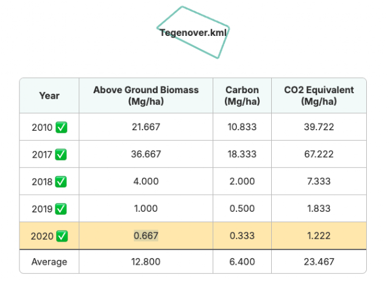Click the average biomass value 12.800
390x283 pixels.
(146, 262)
